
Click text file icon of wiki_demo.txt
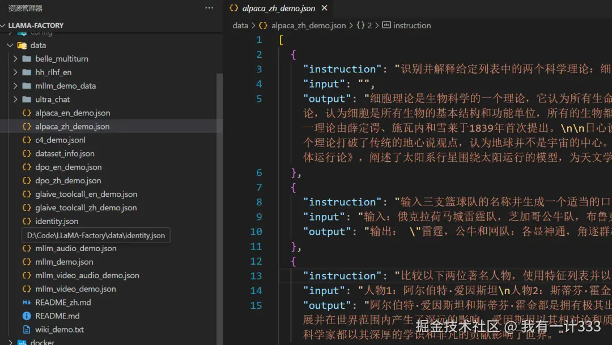tap(27, 329)
